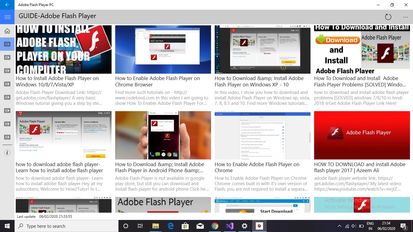413x232 pixels.
Task: Click the volume speaker tray icon
Action: click(x=354, y=226)
